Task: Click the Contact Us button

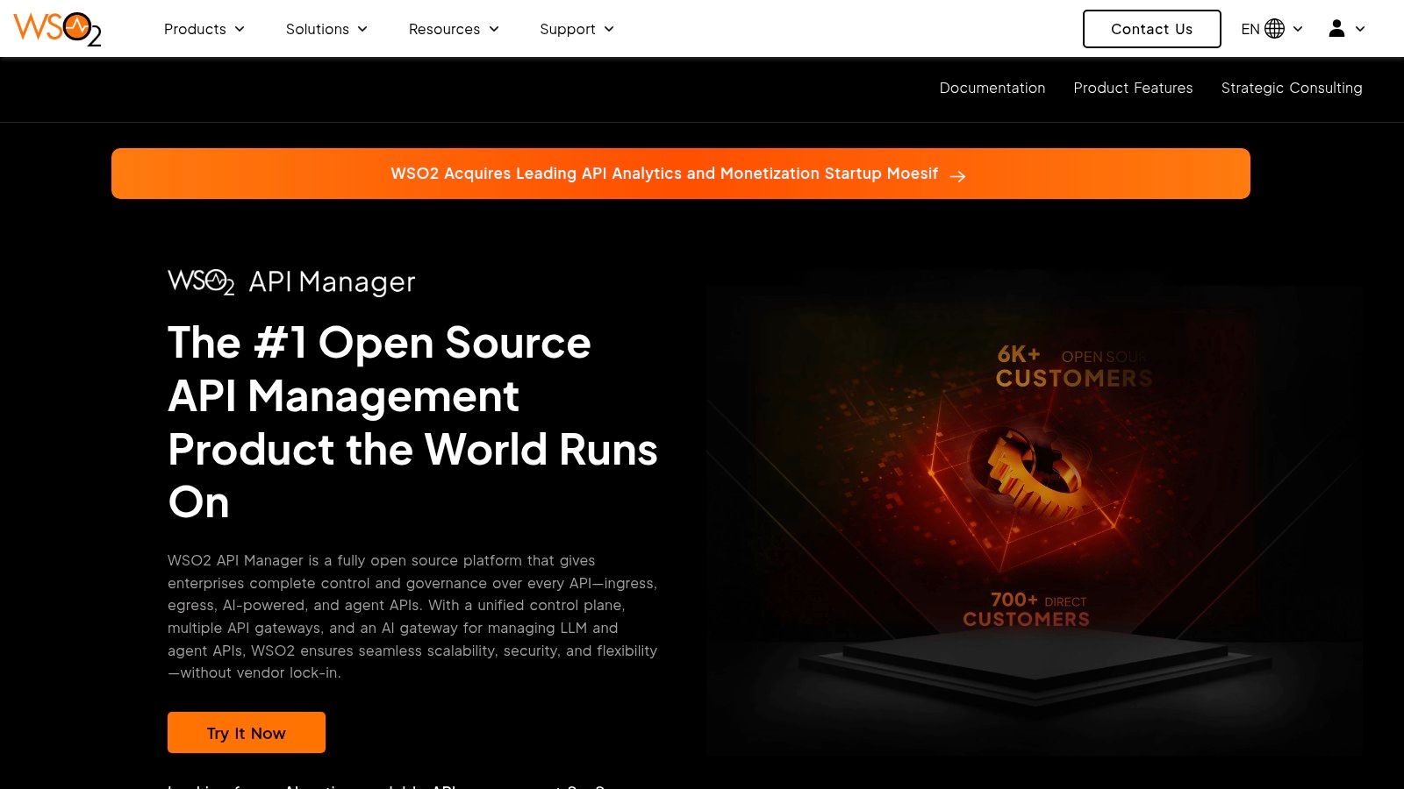Action: 1151,29
